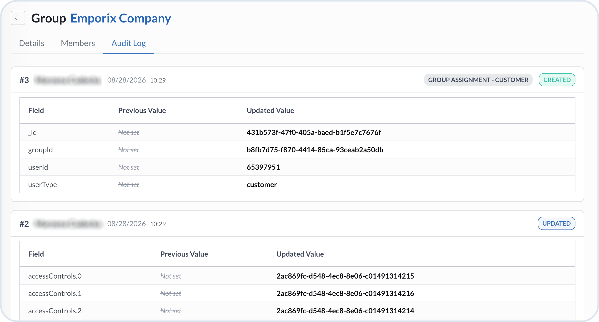Click the Field column header in entry #2
Image resolution: width=599 pixels, height=322 pixels.
point(36,254)
